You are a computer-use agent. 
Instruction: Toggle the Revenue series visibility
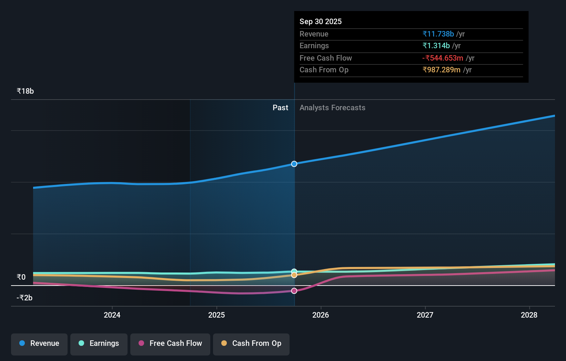coord(39,343)
